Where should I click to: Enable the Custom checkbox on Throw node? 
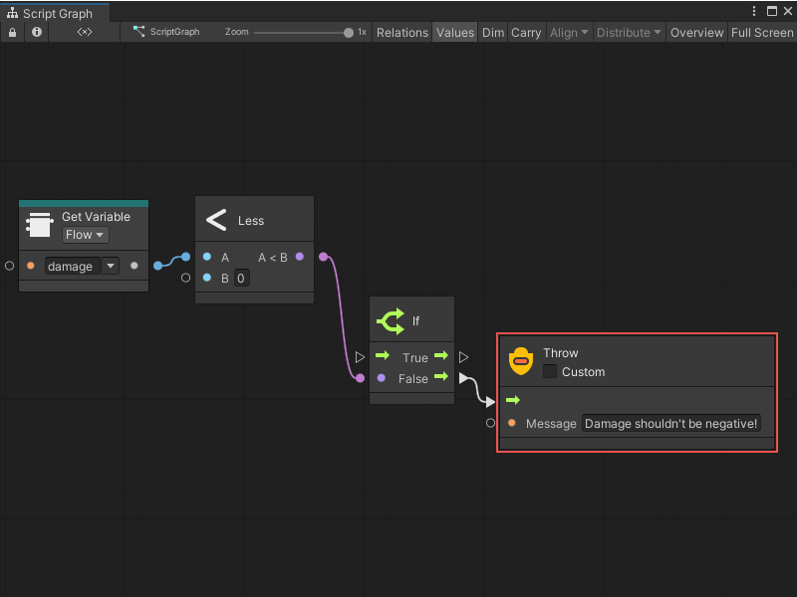click(x=550, y=371)
